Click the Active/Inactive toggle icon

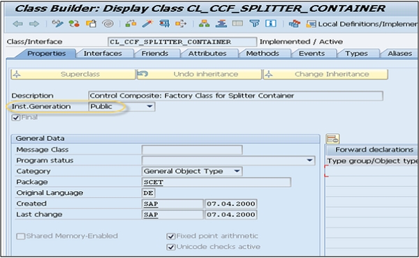click(74, 24)
